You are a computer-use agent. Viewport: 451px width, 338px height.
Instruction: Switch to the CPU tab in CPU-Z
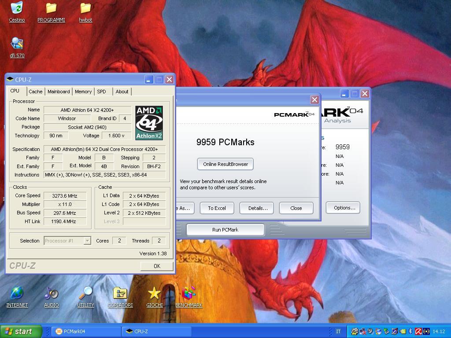tap(15, 91)
